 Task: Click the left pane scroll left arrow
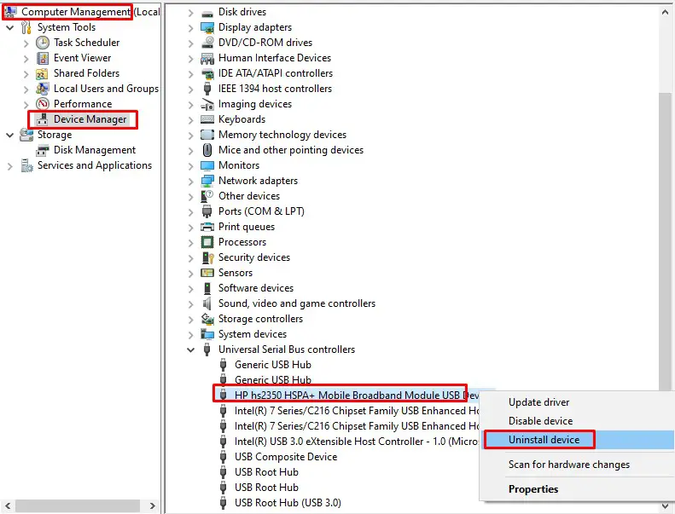pyautogui.click(x=8, y=506)
